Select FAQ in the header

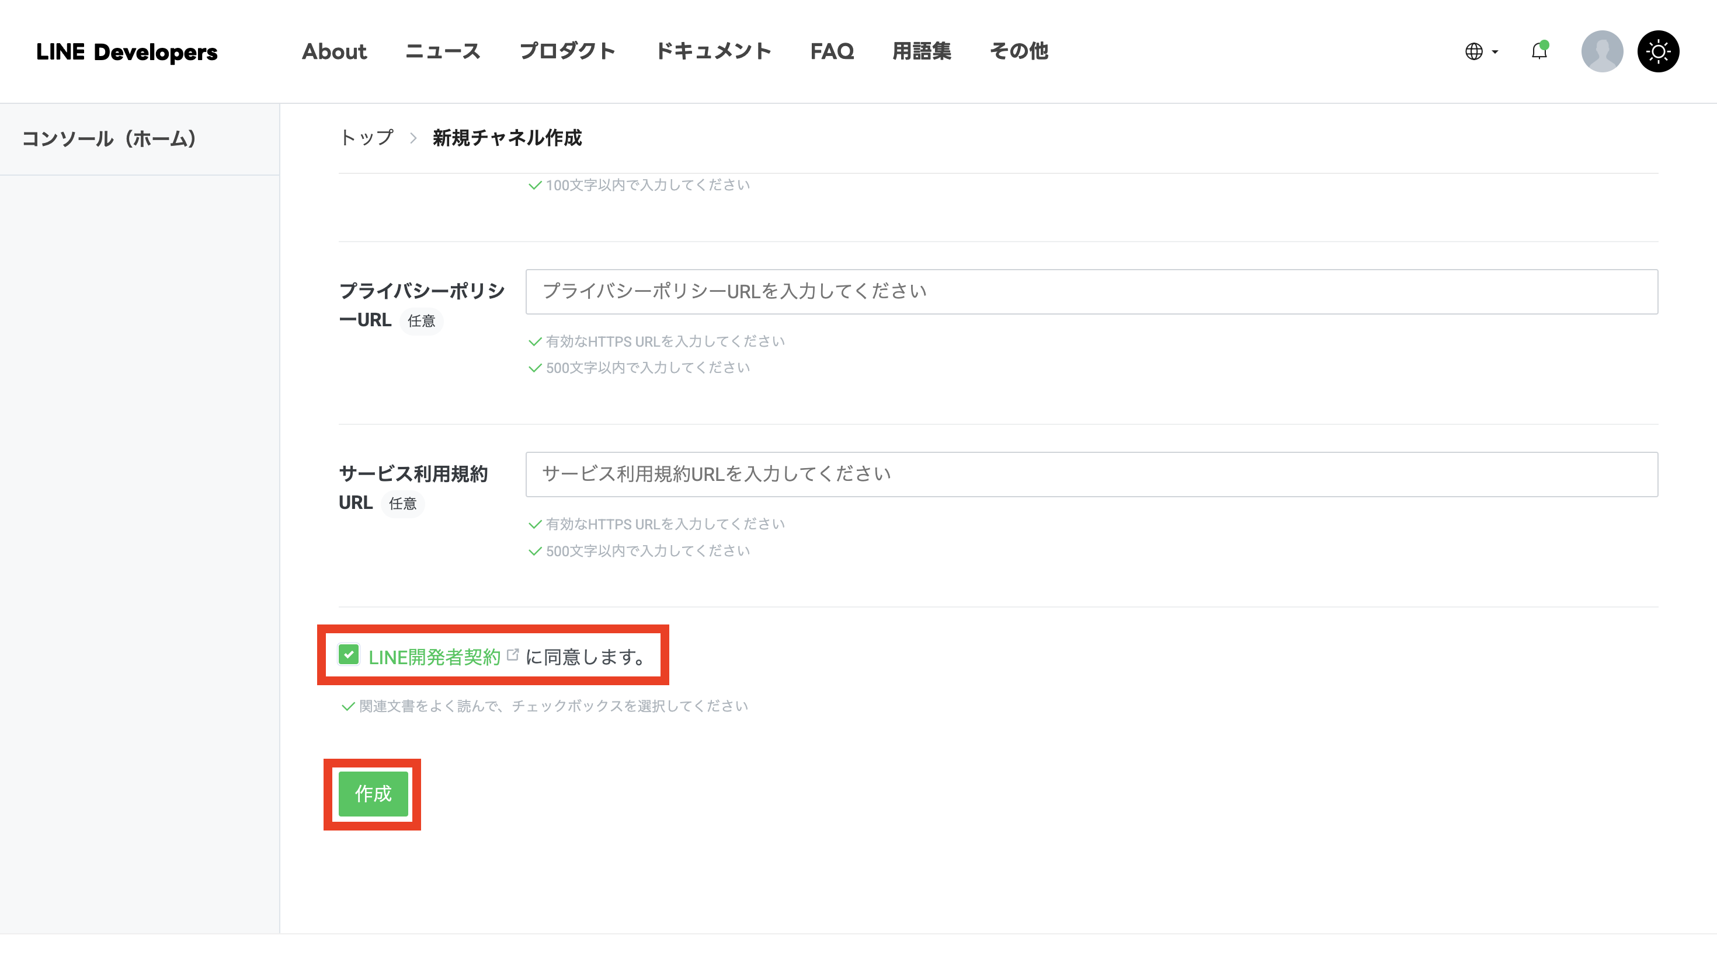tap(831, 51)
